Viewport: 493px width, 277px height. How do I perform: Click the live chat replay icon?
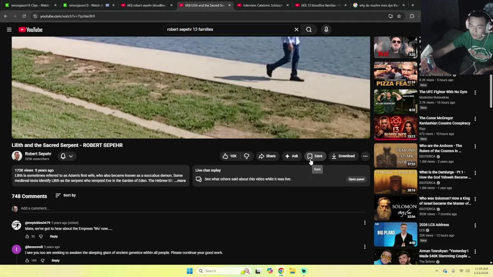pos(199,179)
